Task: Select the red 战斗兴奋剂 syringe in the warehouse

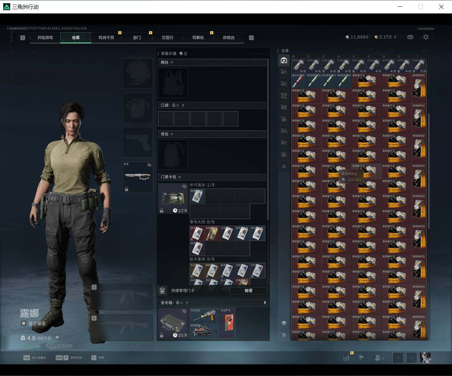Action: coord(299,81)
